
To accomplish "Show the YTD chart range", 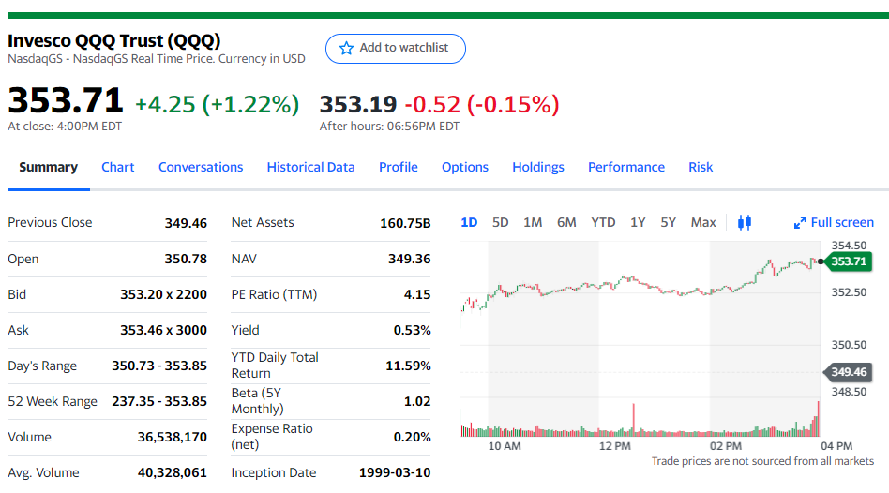I will point(603,223).
